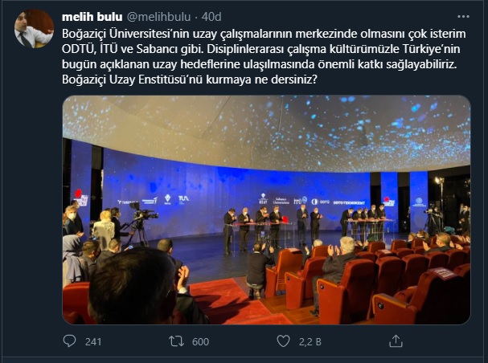Click melih bulu's profile avatar
This screenshot has height=363, width=488.
coord(35,29)
